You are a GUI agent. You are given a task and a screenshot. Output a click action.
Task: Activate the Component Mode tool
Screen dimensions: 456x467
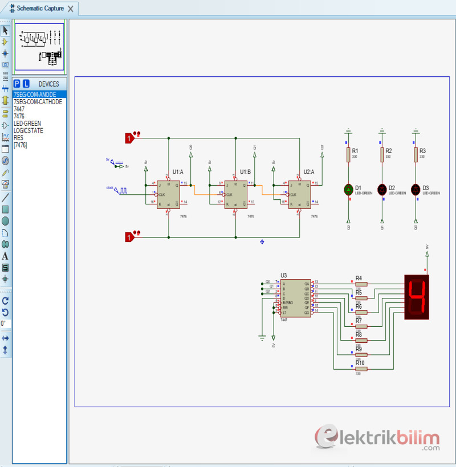click(x=6, y=42)
